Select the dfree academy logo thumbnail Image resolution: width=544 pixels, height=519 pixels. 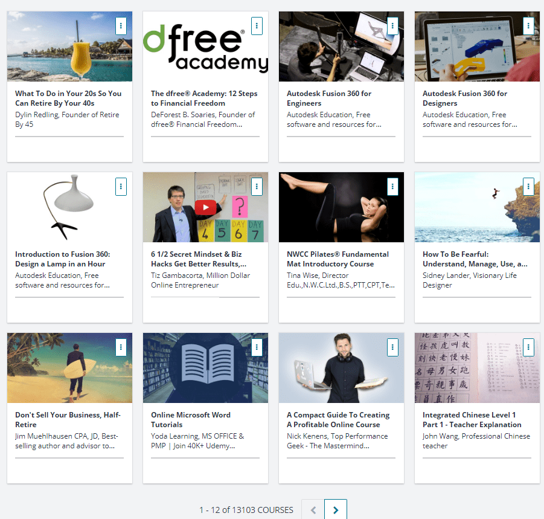click(x=205, y=47)
